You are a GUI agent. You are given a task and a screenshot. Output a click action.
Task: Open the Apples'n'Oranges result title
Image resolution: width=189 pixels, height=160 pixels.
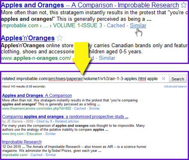[x=28, y=38]
